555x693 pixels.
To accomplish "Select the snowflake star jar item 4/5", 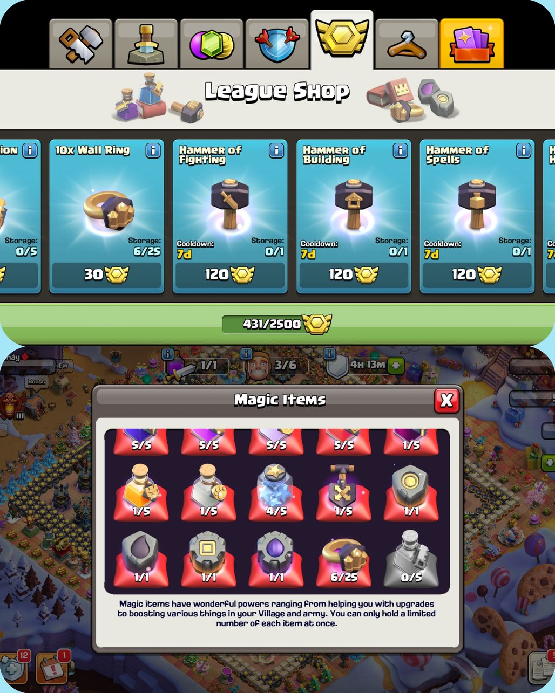I will (276, 492).
